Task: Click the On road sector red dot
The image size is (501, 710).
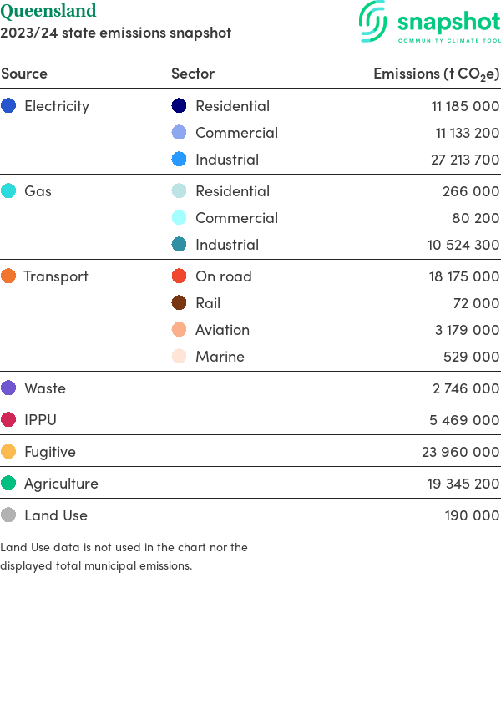Action: (179, 276)
